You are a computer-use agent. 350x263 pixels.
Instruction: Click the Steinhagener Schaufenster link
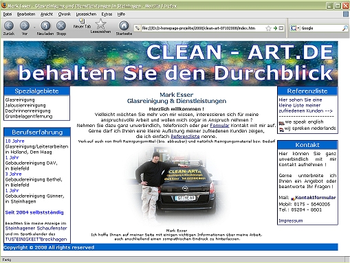click(36, 228)
